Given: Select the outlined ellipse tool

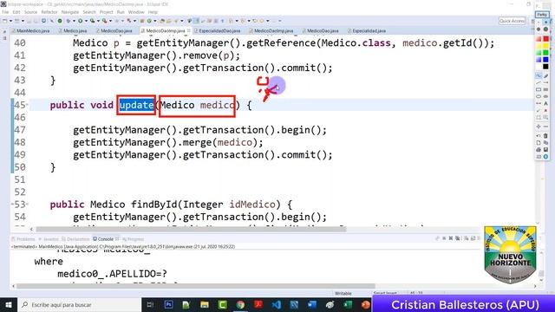Looking at the screenshot, I should coord(539,96).
